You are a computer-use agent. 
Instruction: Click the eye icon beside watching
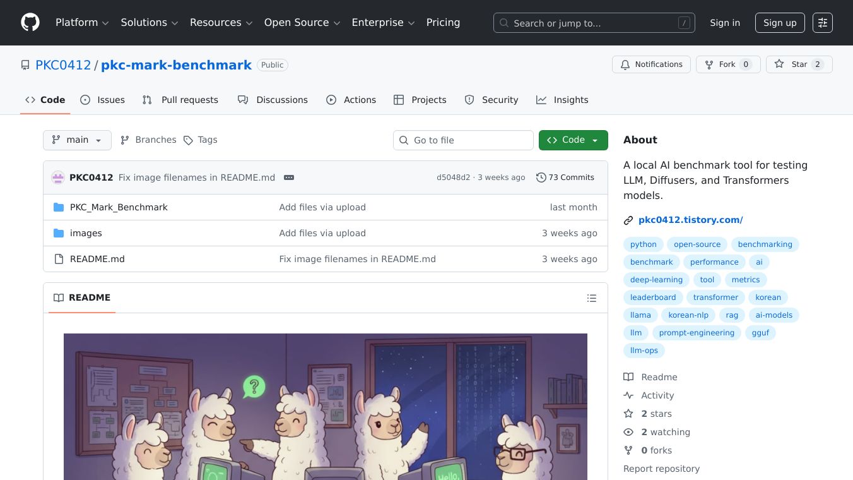click(x=628, y=432)
